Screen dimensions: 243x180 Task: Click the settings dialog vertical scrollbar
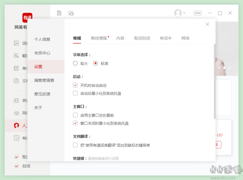(x=214, y=81)
